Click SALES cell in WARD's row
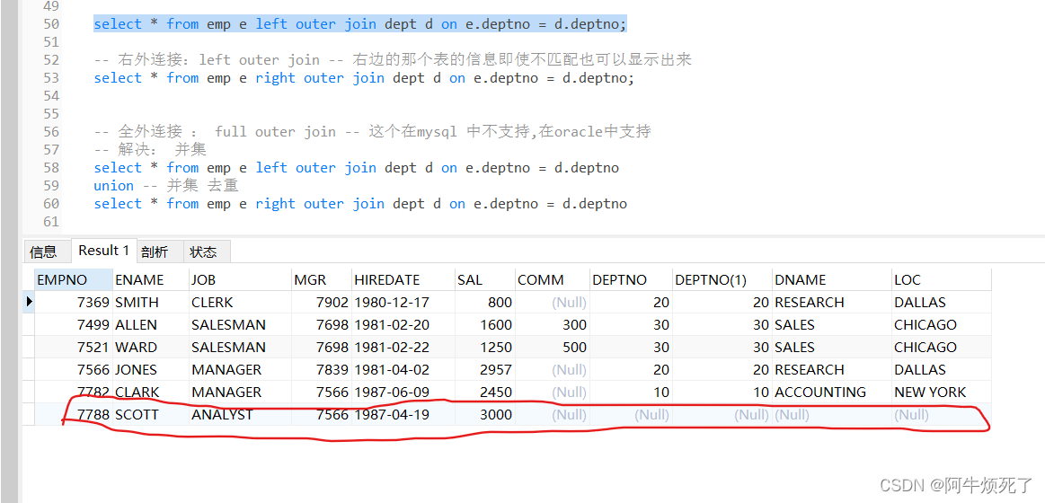The width and height of the screenshot is (1045, 503). pyautogui.click(x=832, y=347)
